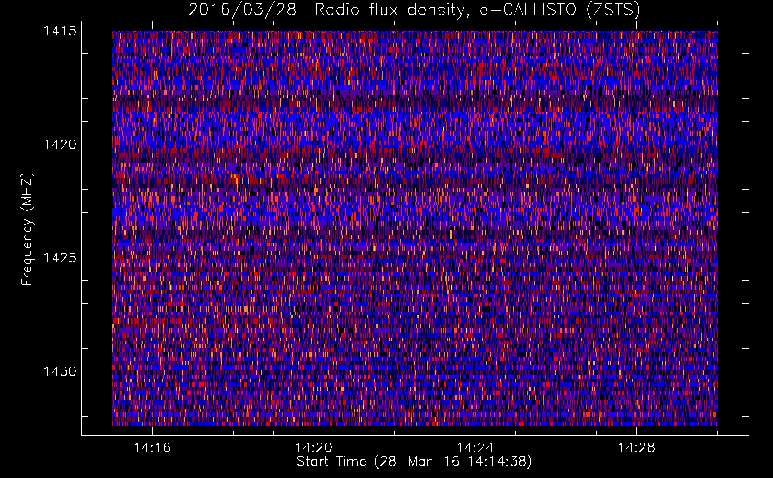Viewport: 773px width, 478px height.
Task: Click the 14:16 time axis label
Action: (x=152, y=448)
